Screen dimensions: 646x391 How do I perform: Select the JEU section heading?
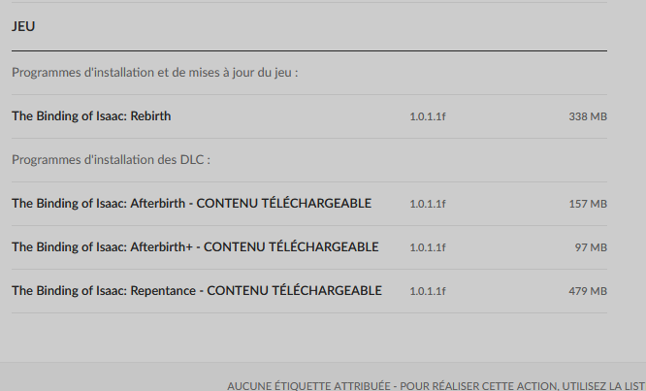pos(23,26)
